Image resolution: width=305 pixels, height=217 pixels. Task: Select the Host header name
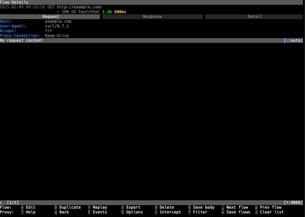(x=6, y=21)
